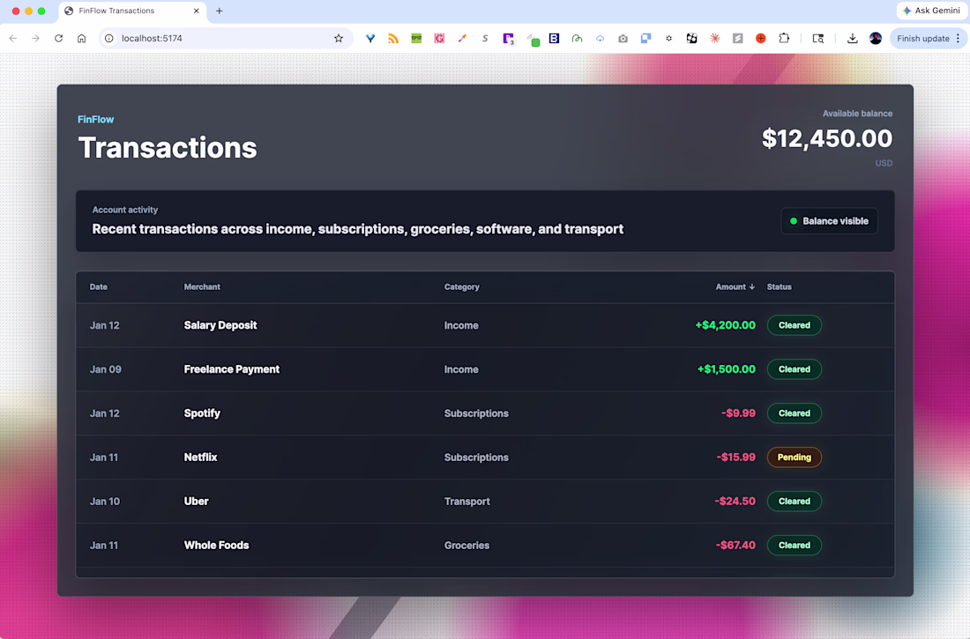Viewport: 970px width, 639px height.
Task: Open the camera screenshot extension
Action: (623, 39)
